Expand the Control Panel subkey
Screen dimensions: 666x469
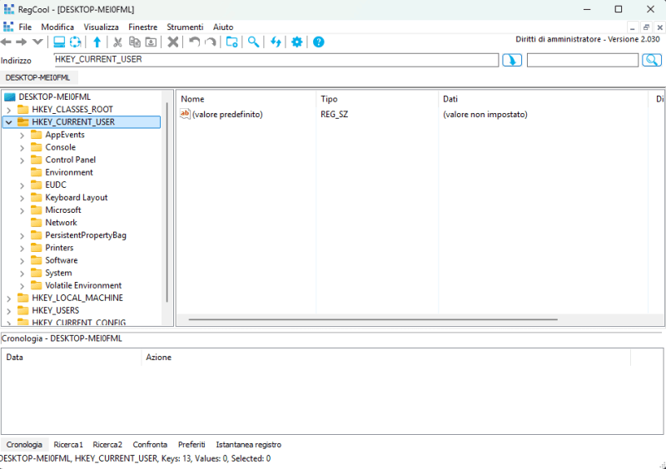[x=22, y=160]
